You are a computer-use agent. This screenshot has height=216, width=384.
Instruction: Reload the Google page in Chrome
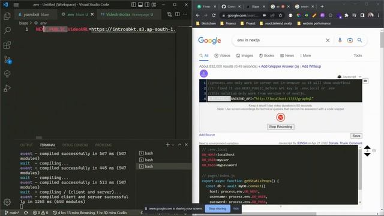[214, 15]
